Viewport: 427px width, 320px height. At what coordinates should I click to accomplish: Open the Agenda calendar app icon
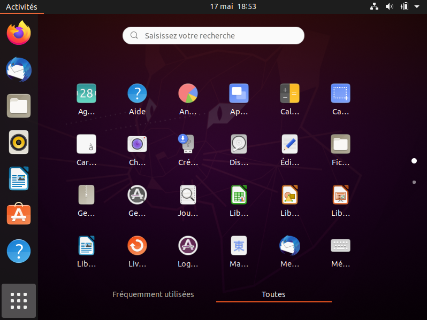(86, 93)
